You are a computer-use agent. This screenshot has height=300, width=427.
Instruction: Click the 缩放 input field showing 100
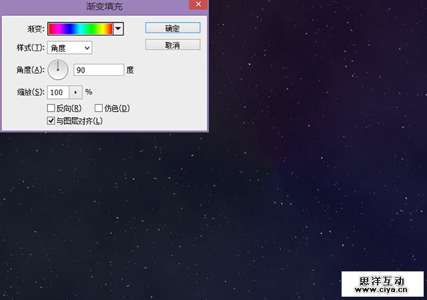pos(58,92)
